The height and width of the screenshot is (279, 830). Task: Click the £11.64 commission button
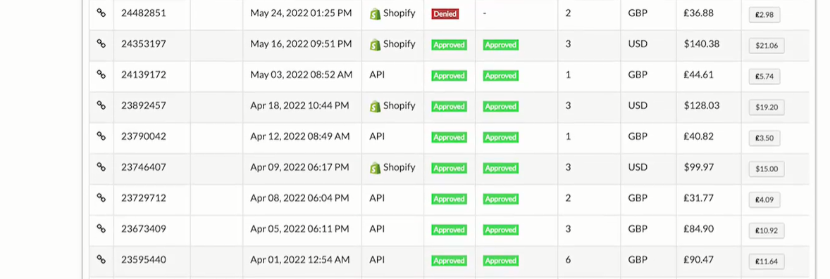click(767, 261)
